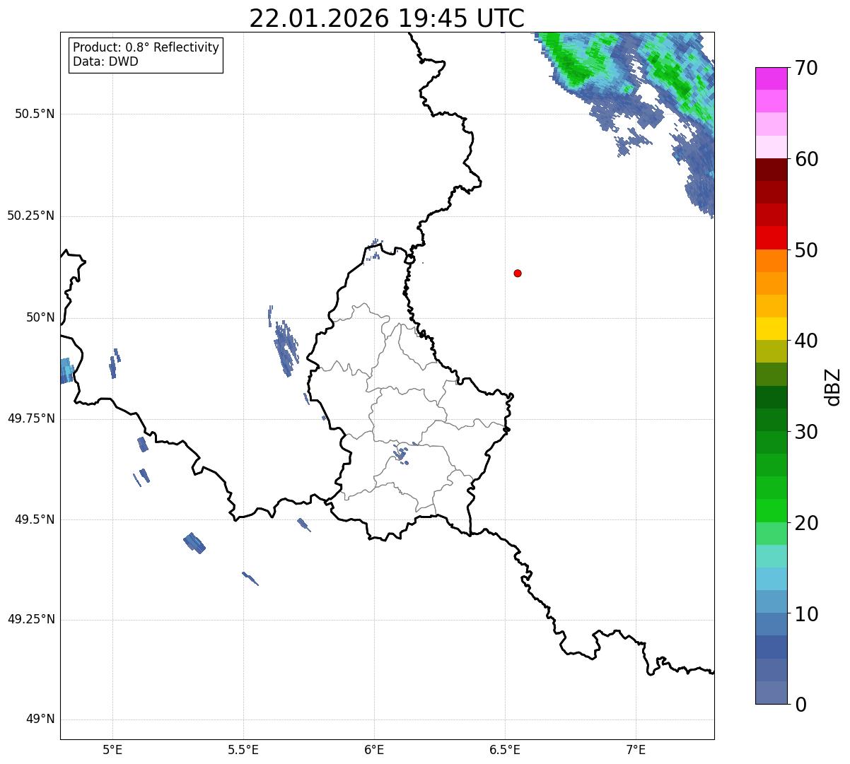
Task: Click the 50°N latitude label
Action: 40,317
